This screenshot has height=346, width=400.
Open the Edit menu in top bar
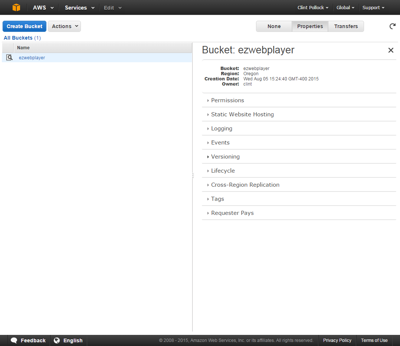112,8
